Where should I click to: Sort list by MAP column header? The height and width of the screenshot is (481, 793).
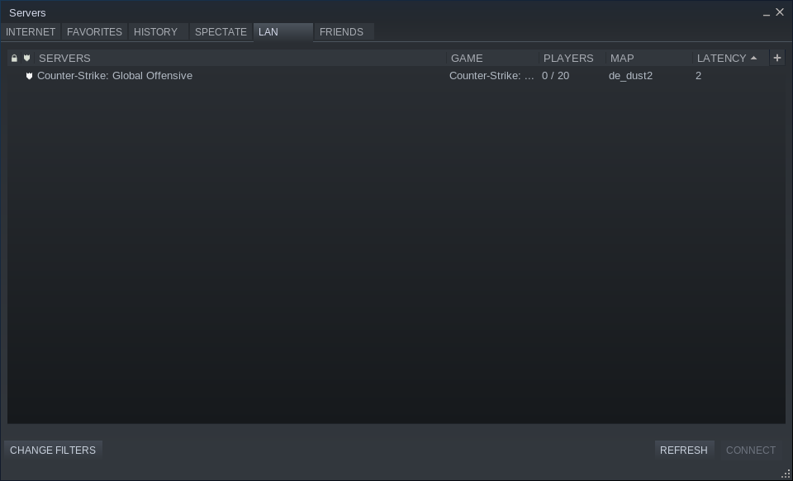[x=649, y=58]
